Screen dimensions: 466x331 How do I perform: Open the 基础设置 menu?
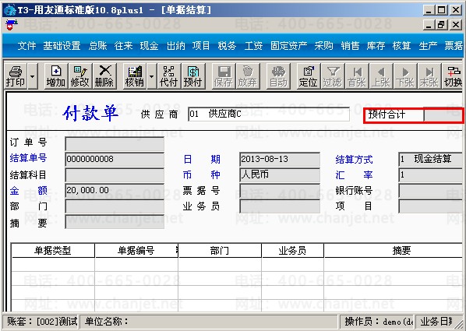coord(62,46)
